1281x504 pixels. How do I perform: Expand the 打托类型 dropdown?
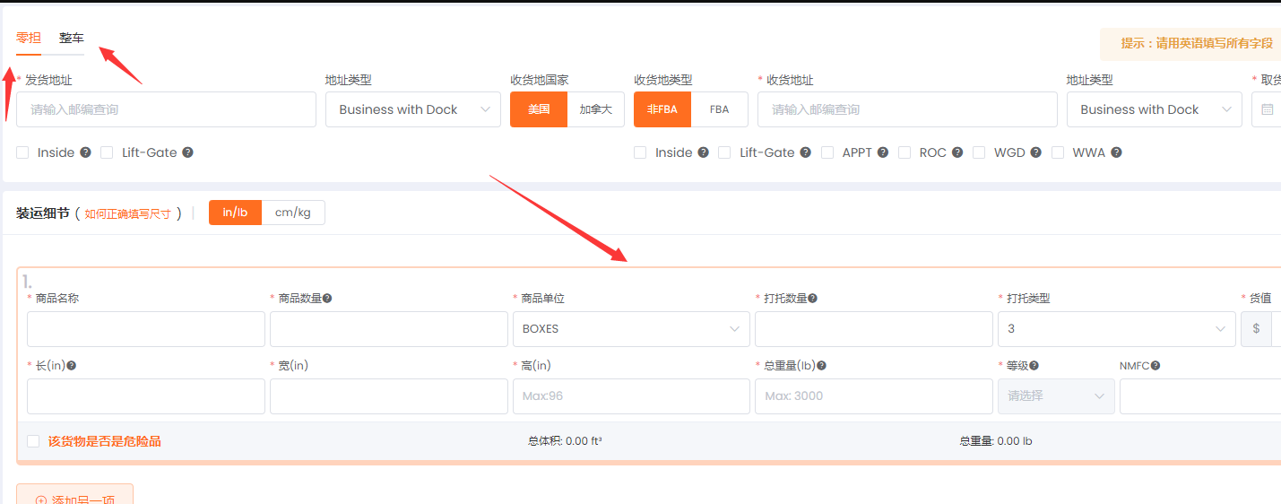pos(1115,329)
